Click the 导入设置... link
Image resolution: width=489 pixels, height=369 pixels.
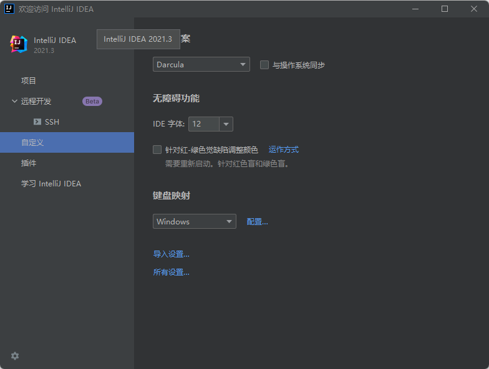[x=171, y=254]
